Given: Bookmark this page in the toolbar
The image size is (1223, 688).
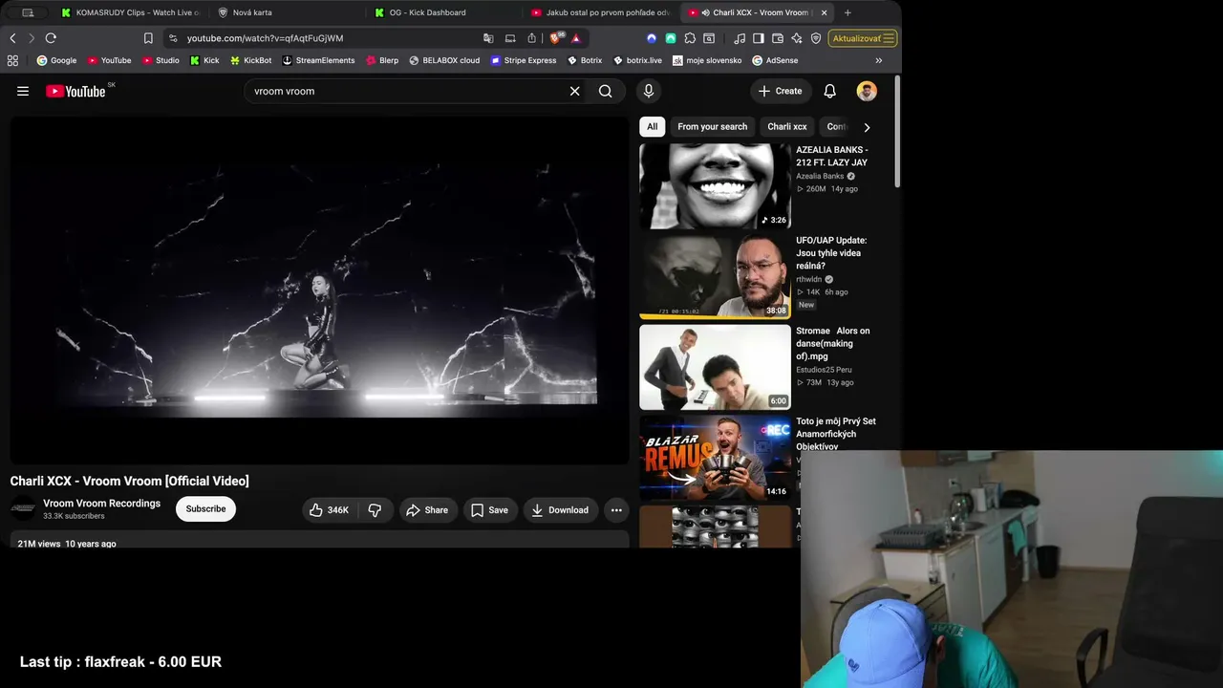Looking at the screenshot, I should (x=148, y=38).
